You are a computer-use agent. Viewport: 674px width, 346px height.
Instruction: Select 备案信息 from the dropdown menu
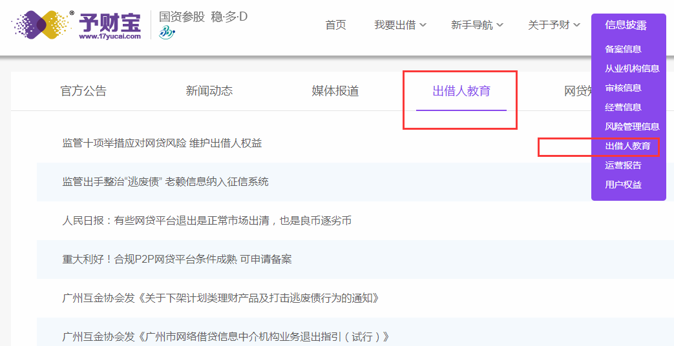[623, 49]
